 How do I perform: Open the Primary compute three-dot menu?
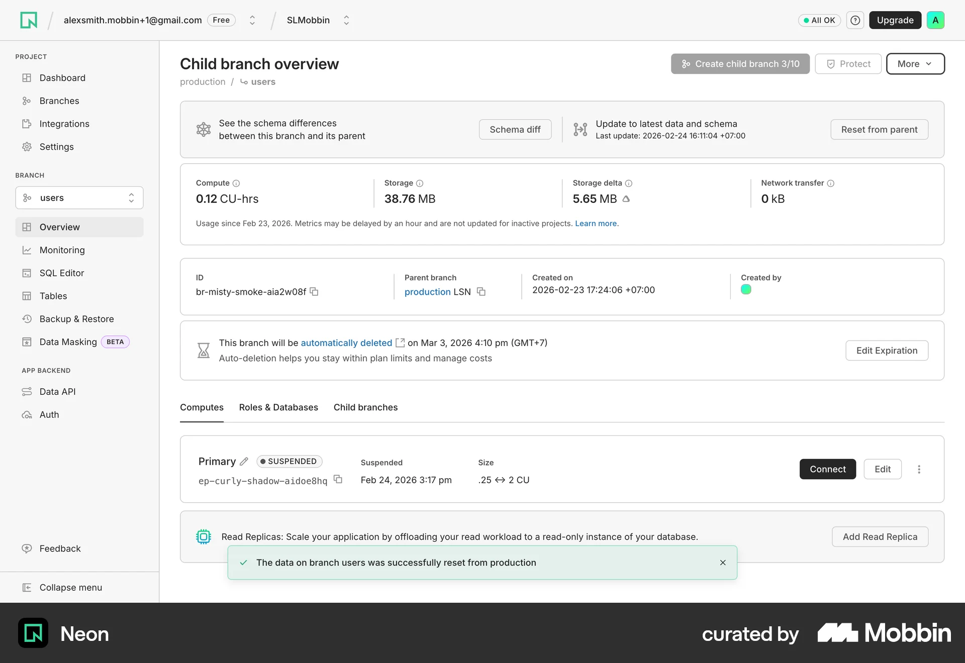tap(919, 469)
